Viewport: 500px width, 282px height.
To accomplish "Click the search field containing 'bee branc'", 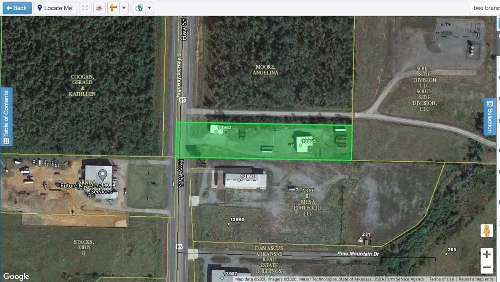I will 485,8.
